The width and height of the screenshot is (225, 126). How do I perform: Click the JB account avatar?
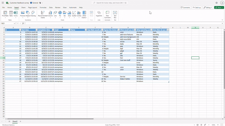[x=222, y=3]
